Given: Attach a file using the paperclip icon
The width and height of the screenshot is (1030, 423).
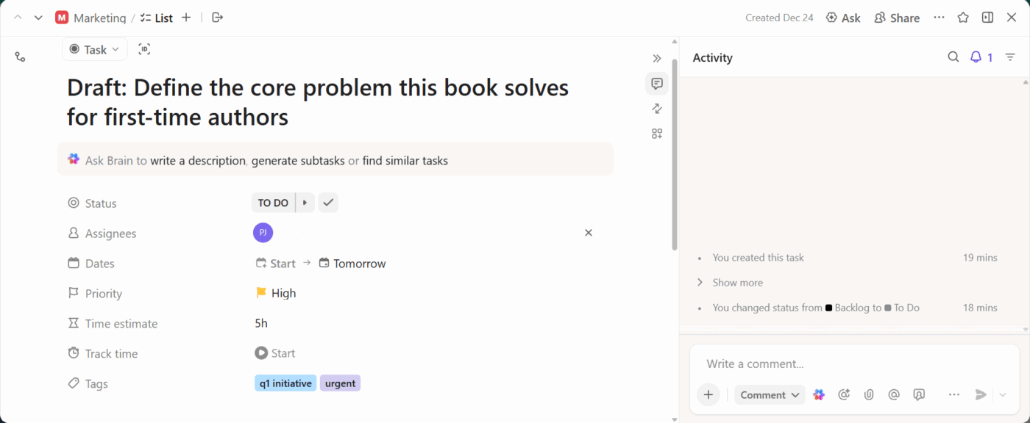Looking at the screenshot, I should pos(869,394).
